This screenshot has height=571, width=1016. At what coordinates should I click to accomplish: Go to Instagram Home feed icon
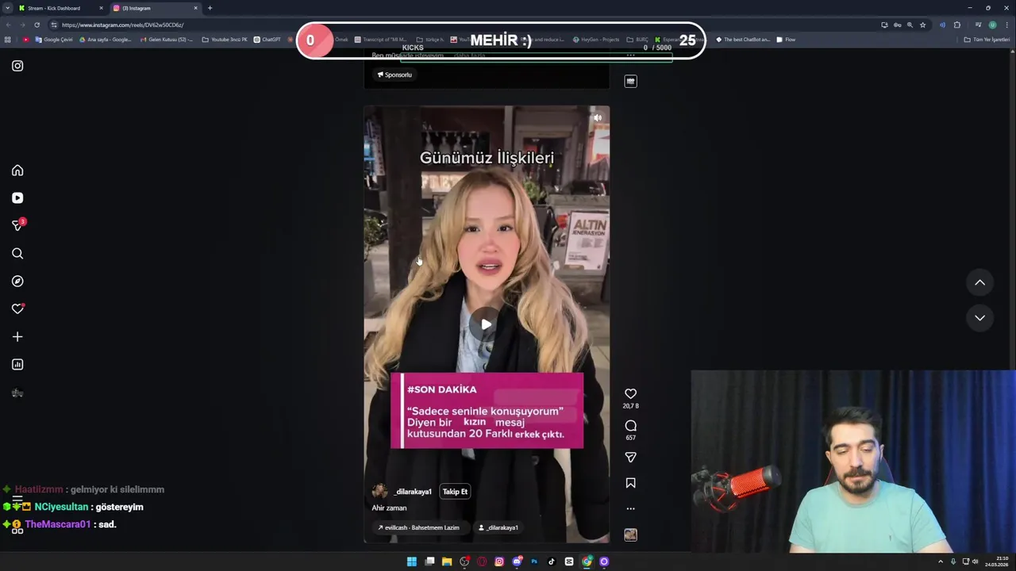pyautogui.click(x=17, y=171)
